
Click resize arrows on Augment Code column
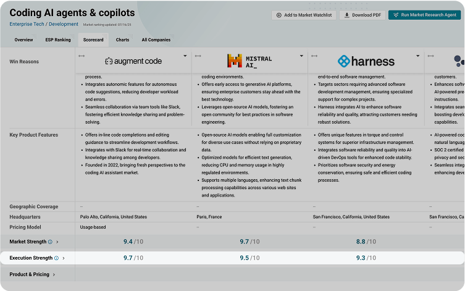82,56
